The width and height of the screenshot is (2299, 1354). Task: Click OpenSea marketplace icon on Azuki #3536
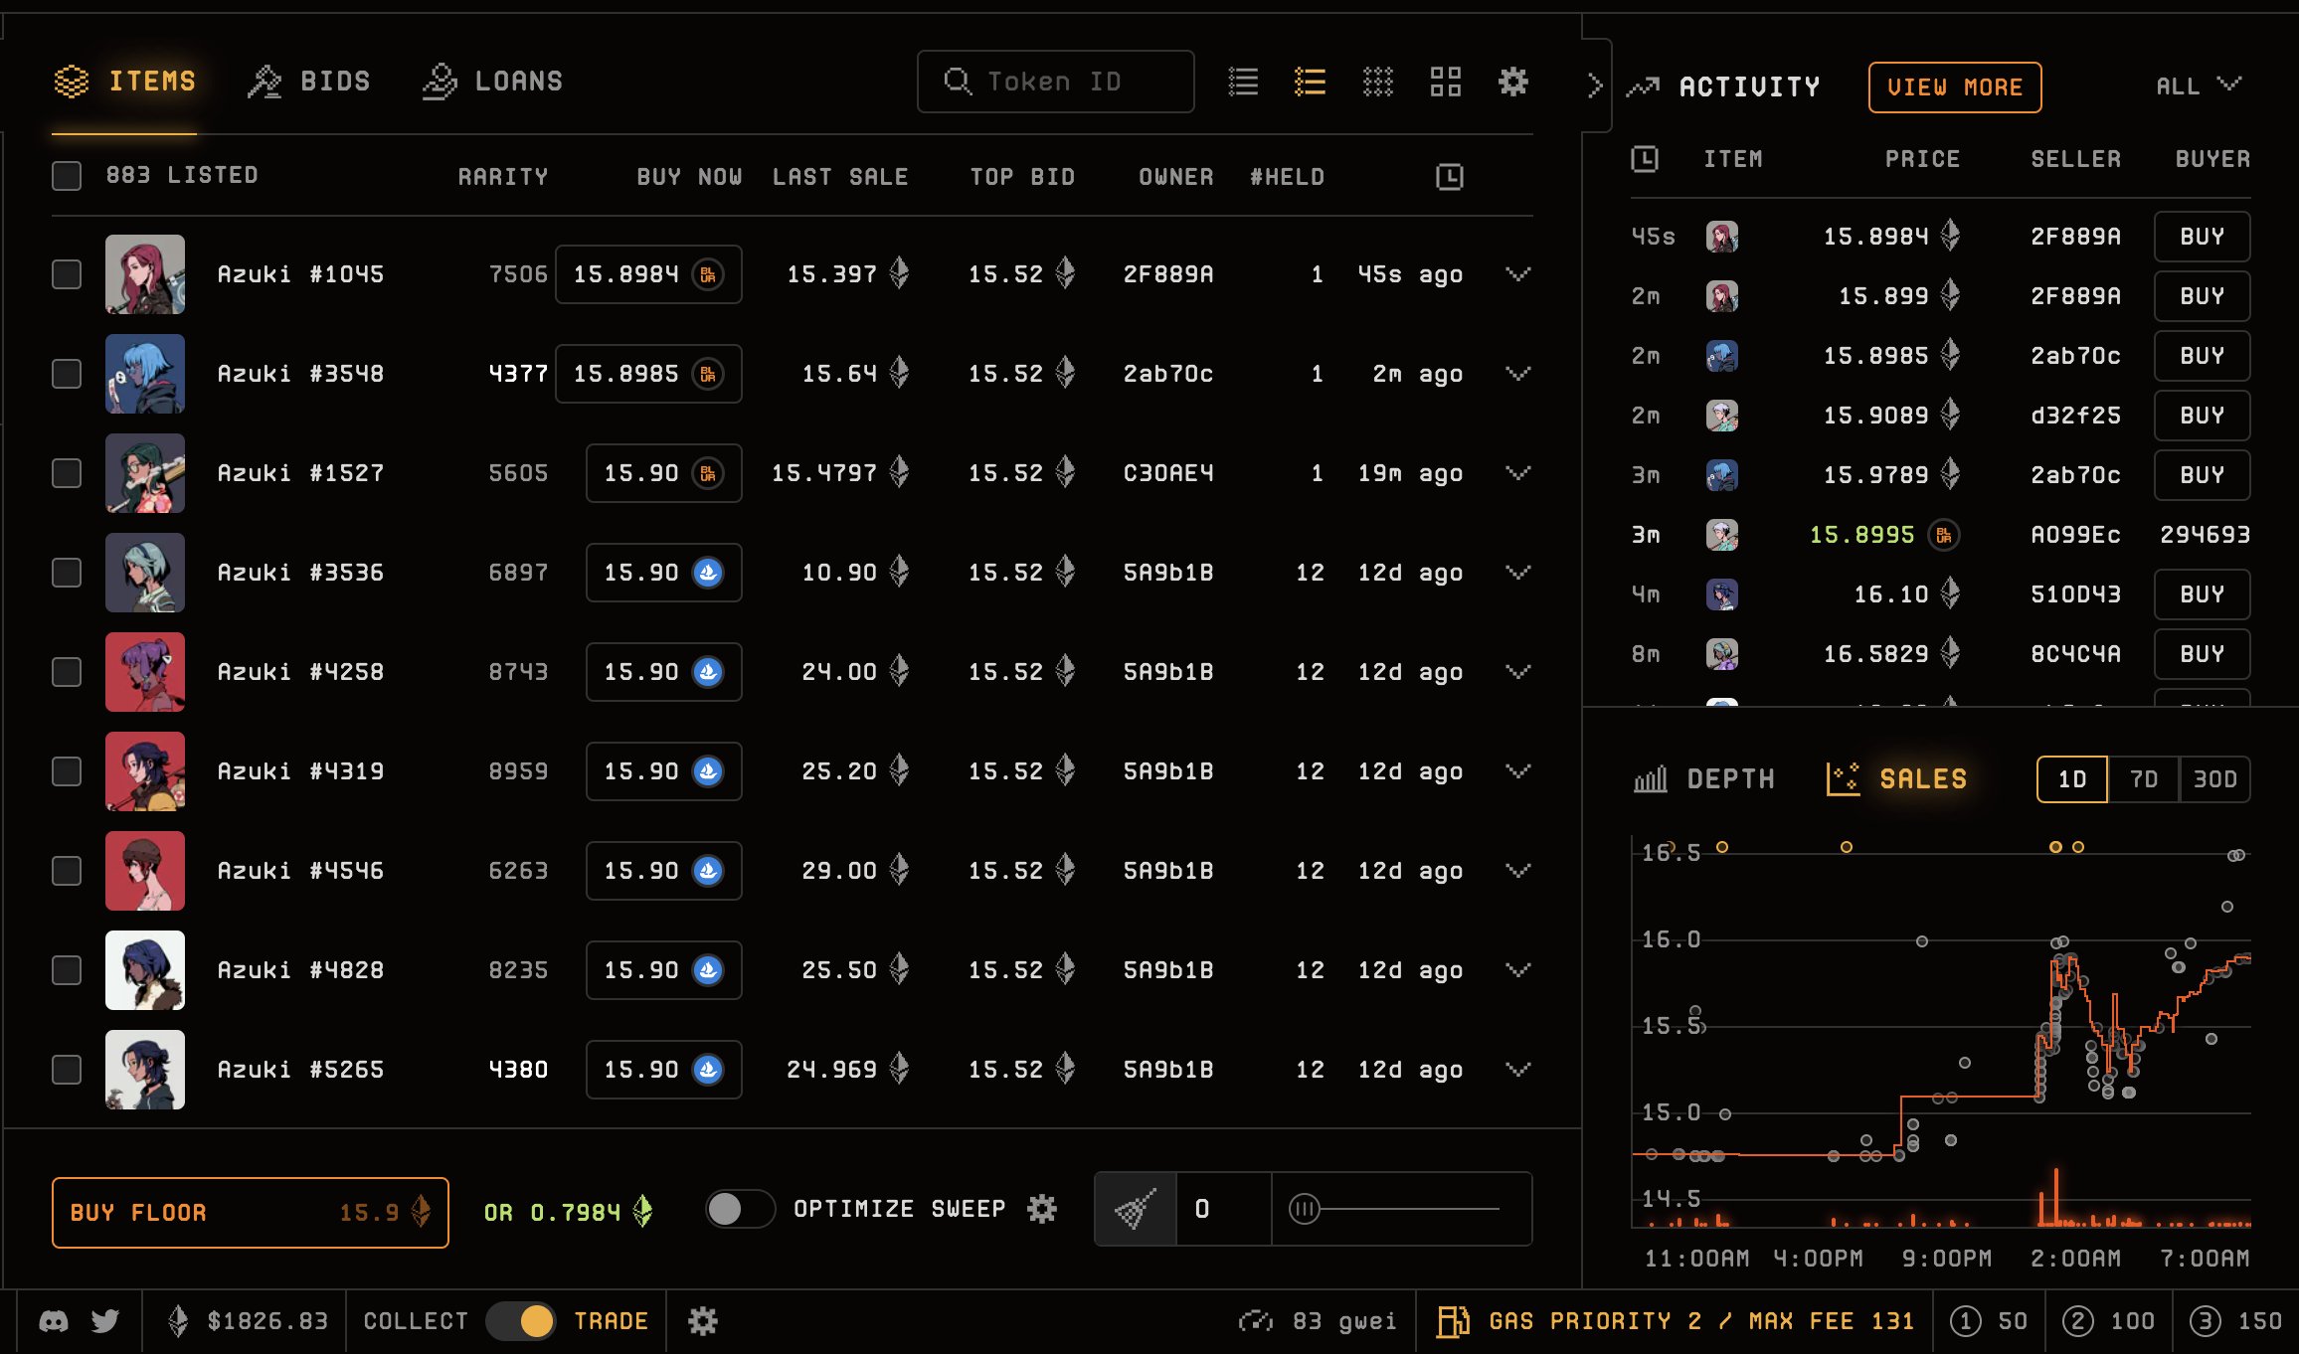708,573
